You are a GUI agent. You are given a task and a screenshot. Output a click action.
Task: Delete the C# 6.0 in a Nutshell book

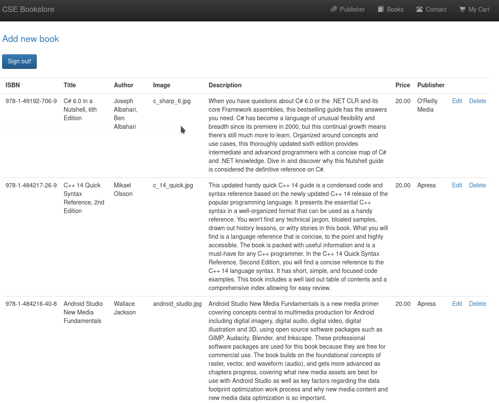477,101
